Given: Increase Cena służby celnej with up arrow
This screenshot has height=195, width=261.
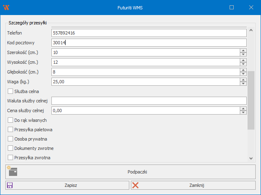Looking at the screenshot, I should coord(243,108).
